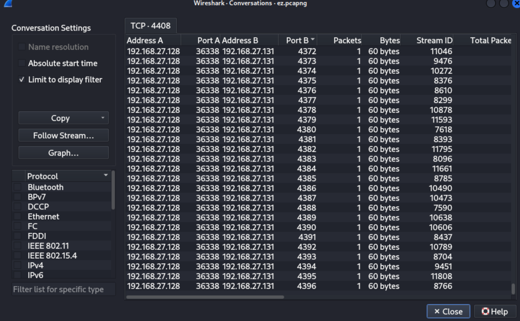Enable the DCCP protocol checkbox
This screenshot has height=321, width=520.
tap(17, 207)
